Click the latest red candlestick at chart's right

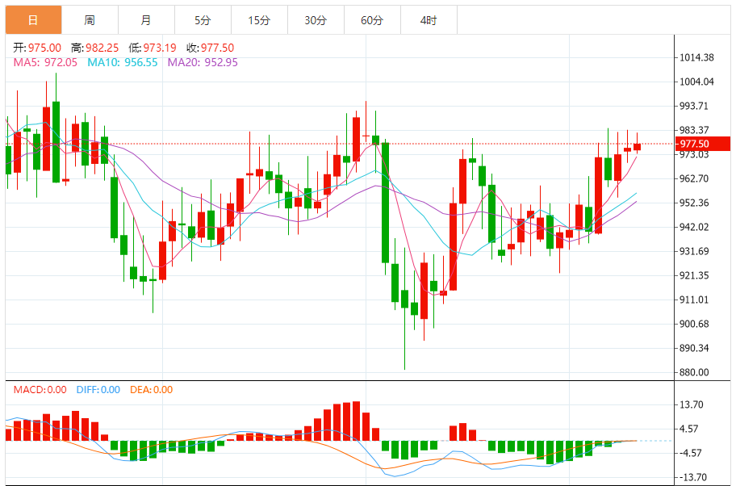(x=637, y=147)
